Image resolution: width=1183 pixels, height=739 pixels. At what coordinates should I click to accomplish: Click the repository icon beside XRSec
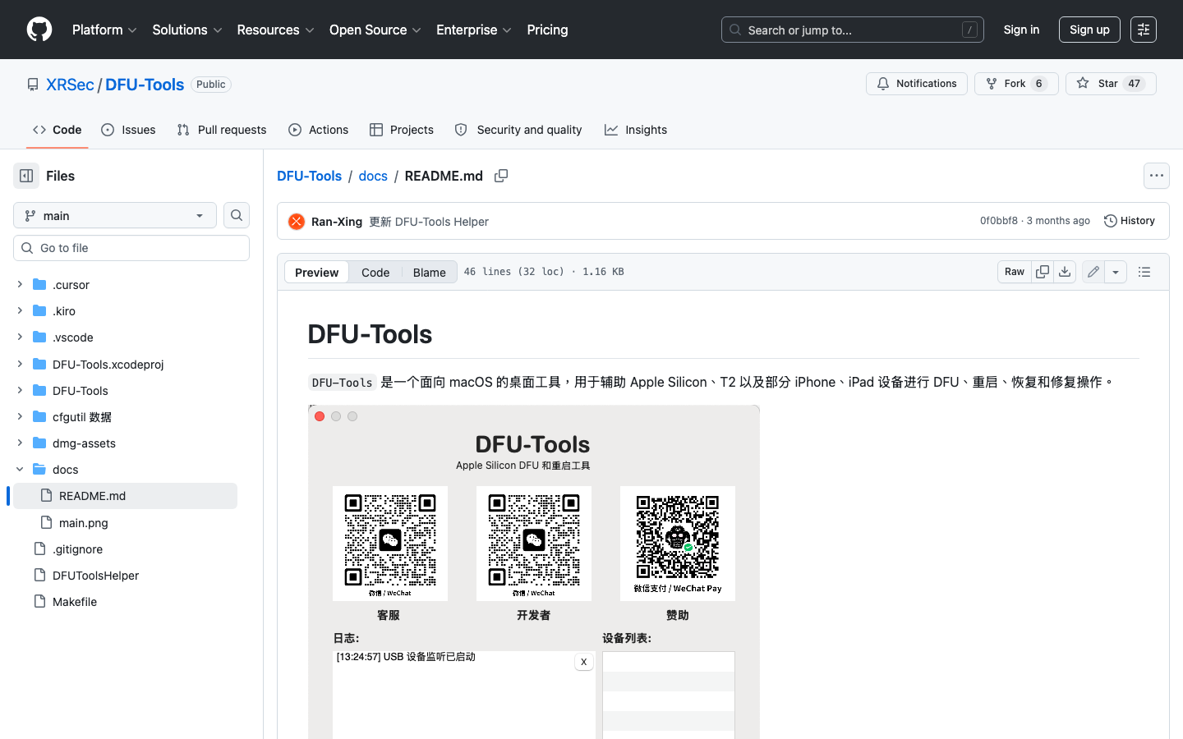(x=33, y=85)
